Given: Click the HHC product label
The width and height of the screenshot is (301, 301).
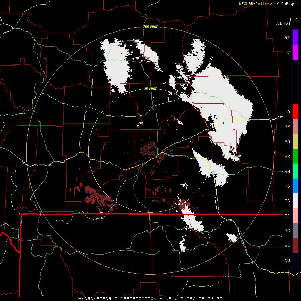Looking at the screenshot, I should (294, 20).
